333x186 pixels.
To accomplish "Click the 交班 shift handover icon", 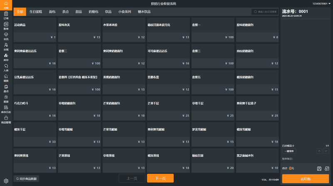I will click(x=6, y=47).
